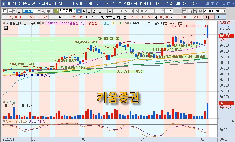This screenshot has height=142, width=235.
Task: Choose interval preset 1
Action: (x=116, y=11)
